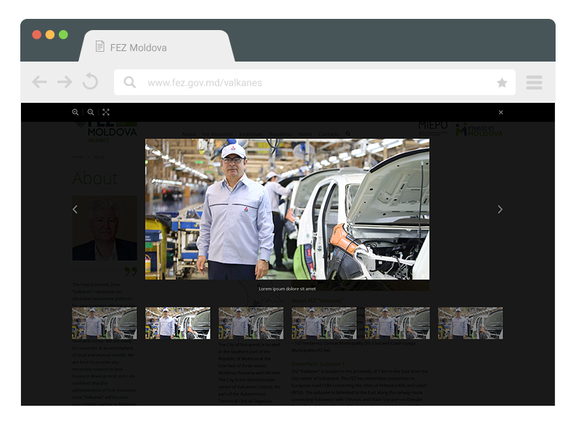Image resolution: width=578 pixels, height=426 pixels.
Task: Click the large factory photo in lightbox
Action: (287, 209)
